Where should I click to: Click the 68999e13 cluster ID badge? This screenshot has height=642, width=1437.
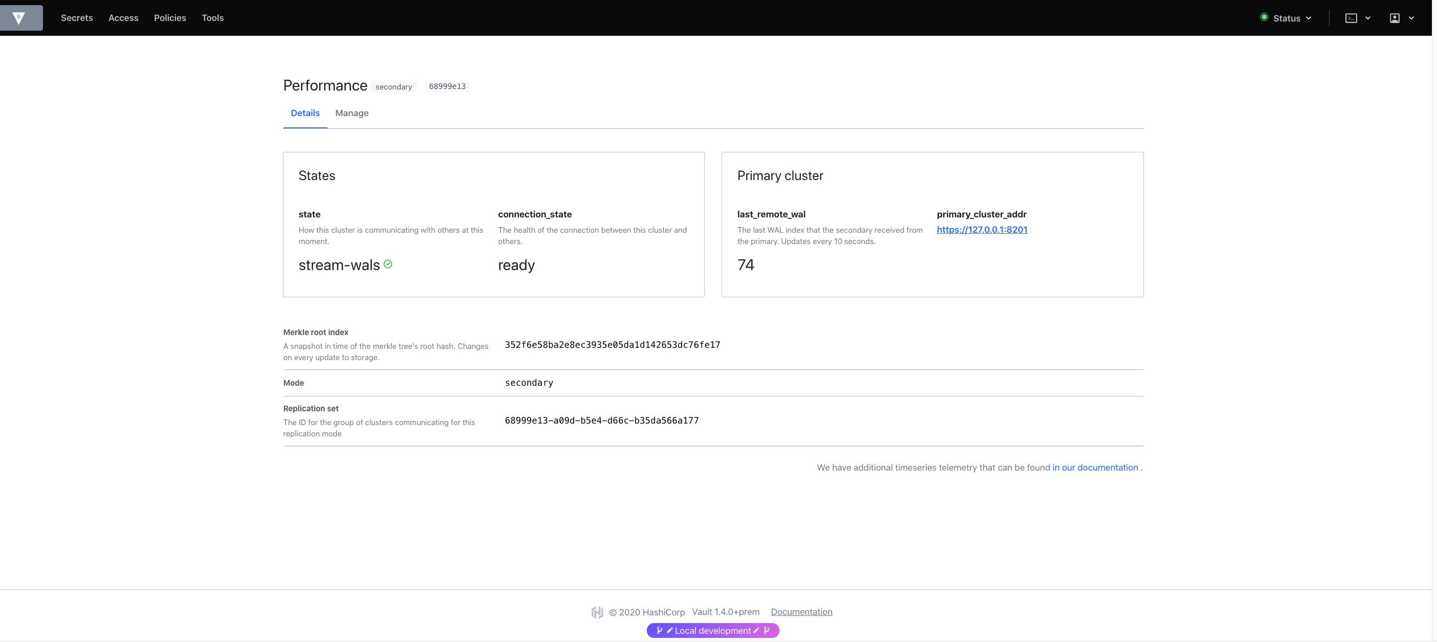(447, 86)
